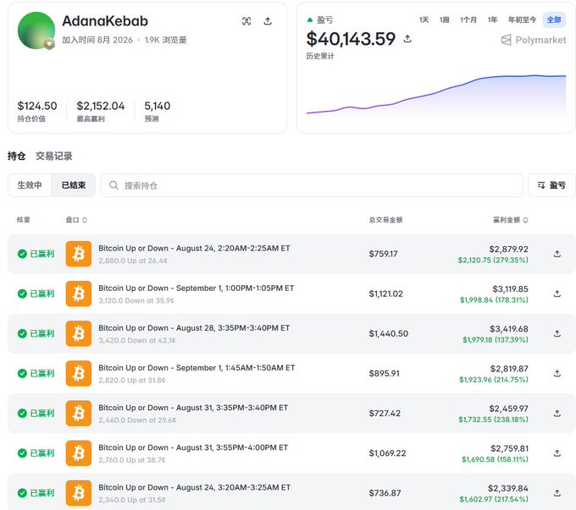Focus the 搜索持仓 search field

pos(312,185)
